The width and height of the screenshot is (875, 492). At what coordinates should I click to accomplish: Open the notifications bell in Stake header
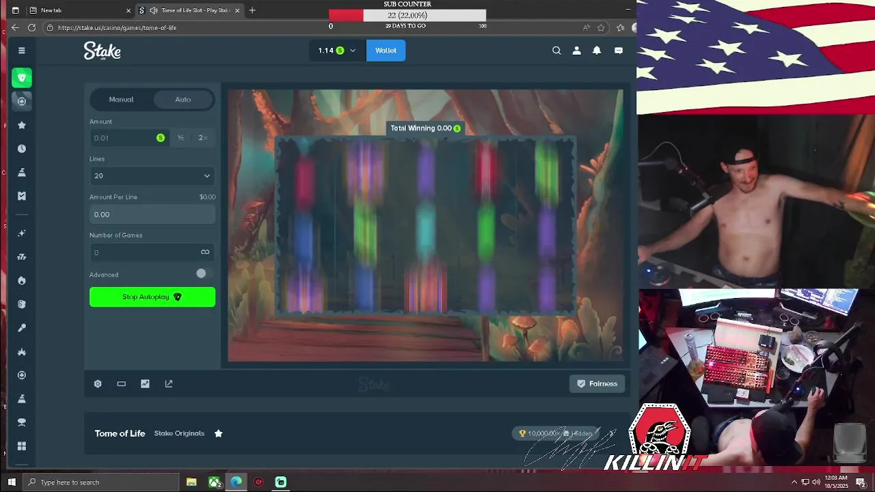pyautogui.click(x=597, y=51)
